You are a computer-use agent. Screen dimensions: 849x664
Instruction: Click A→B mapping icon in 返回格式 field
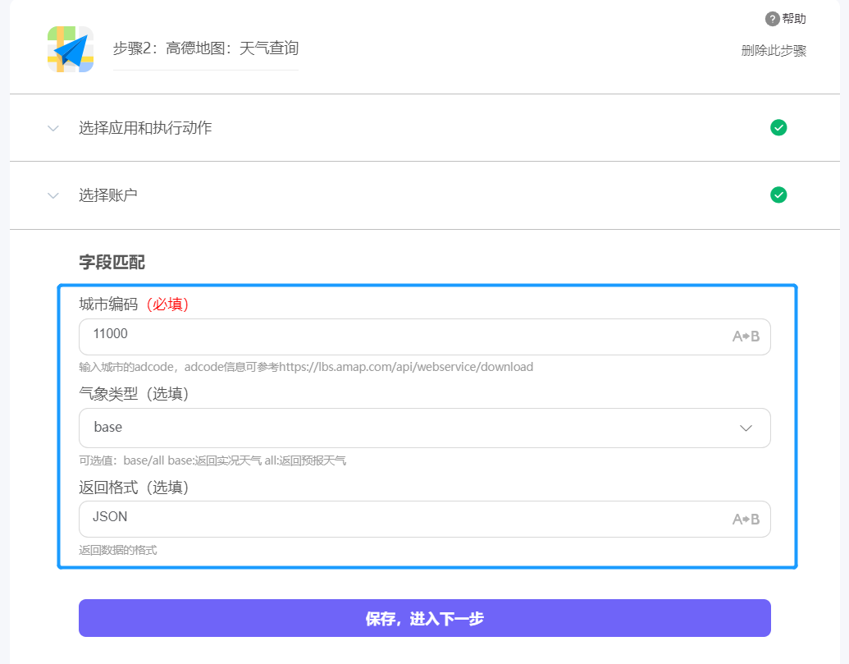tap(746, 520)
